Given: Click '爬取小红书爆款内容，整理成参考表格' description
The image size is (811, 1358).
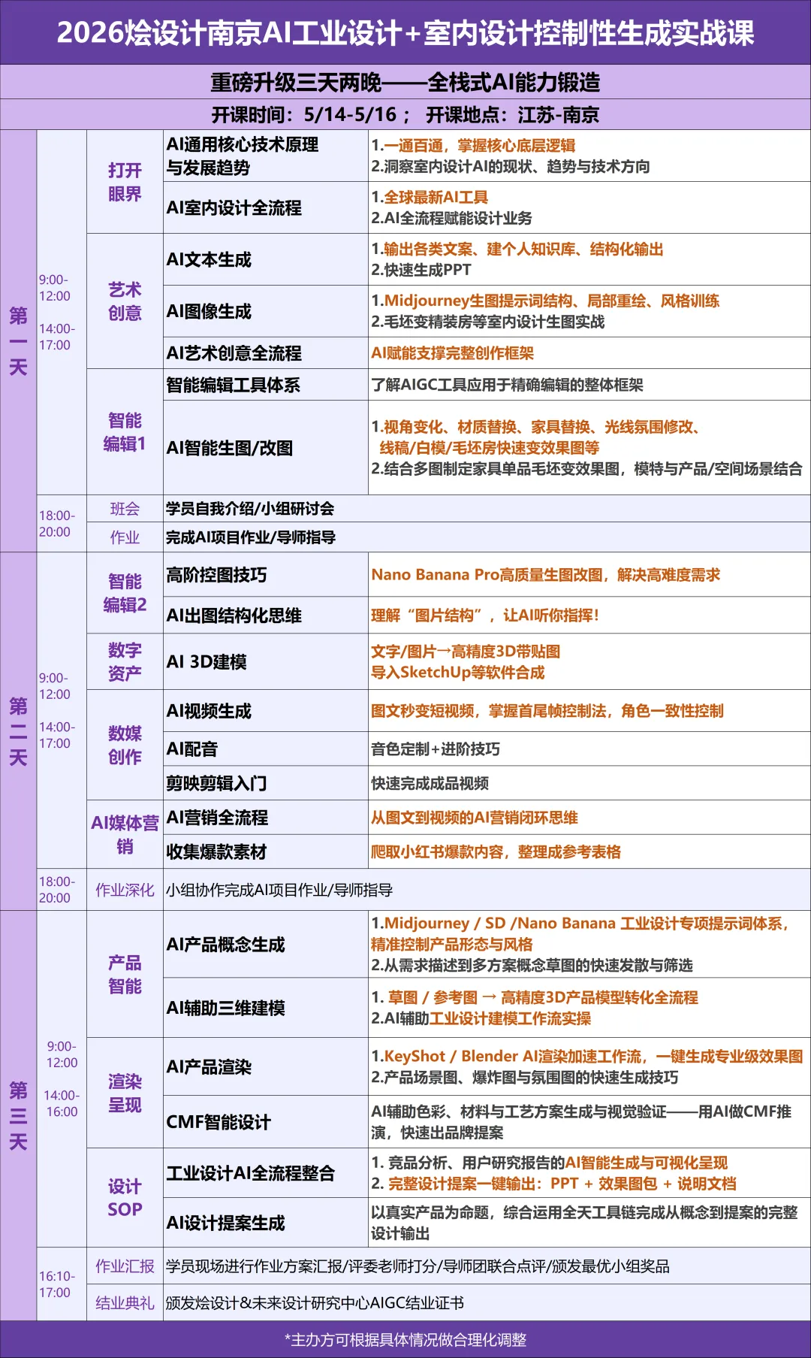Looking at the screenshot, I should (x=496, y=851).
